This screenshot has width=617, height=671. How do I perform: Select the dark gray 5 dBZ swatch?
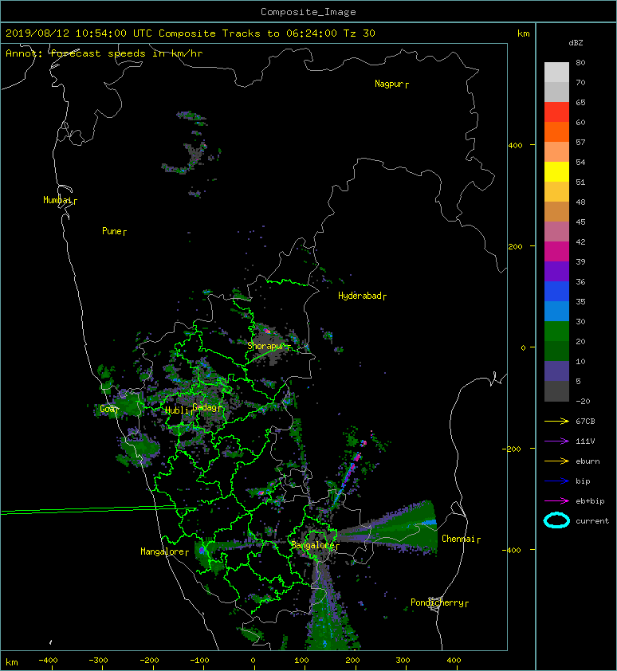click(x=556, y=391)
